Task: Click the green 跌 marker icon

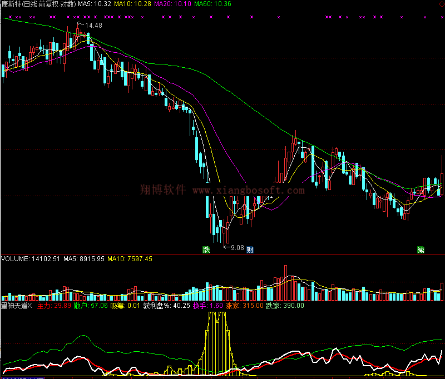Action: tap(206, 250)
